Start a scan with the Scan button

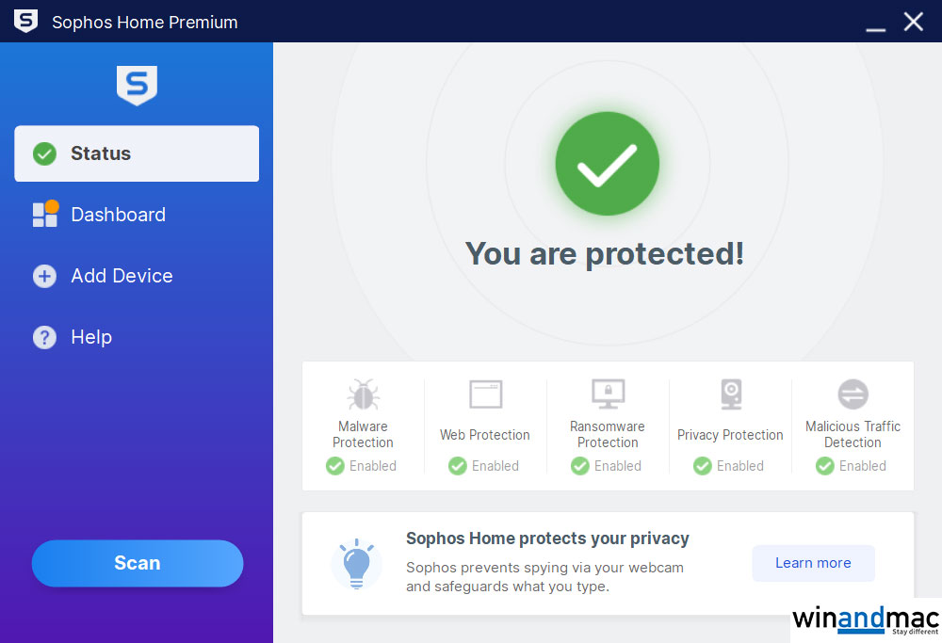138,563
